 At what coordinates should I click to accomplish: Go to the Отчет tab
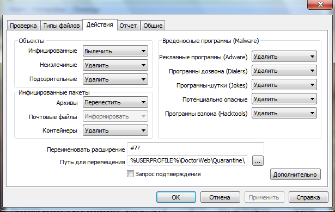pyautogui.click(x=128, y=26)
